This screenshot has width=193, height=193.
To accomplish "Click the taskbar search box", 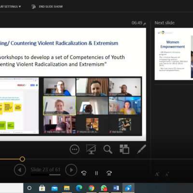I will click(12, 188).
